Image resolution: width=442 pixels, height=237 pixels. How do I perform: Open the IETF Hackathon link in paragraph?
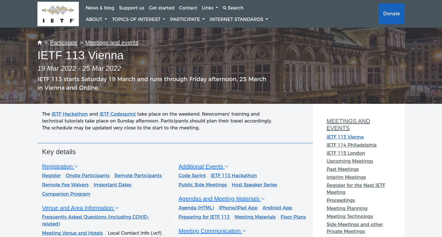[70, 114]
